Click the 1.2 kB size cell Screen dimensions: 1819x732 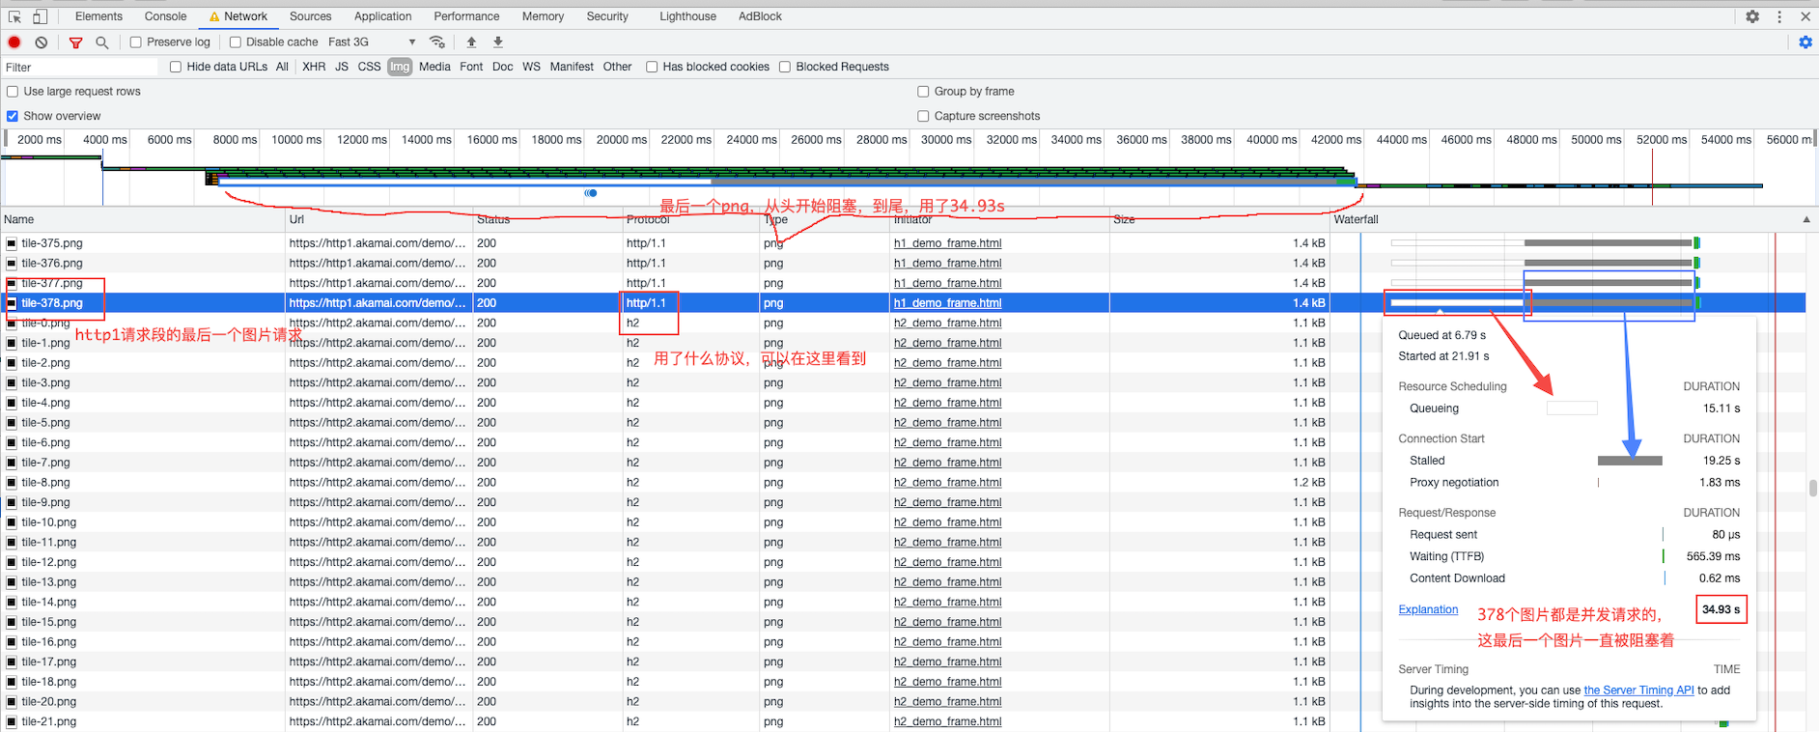click(x=1308, y=483)
